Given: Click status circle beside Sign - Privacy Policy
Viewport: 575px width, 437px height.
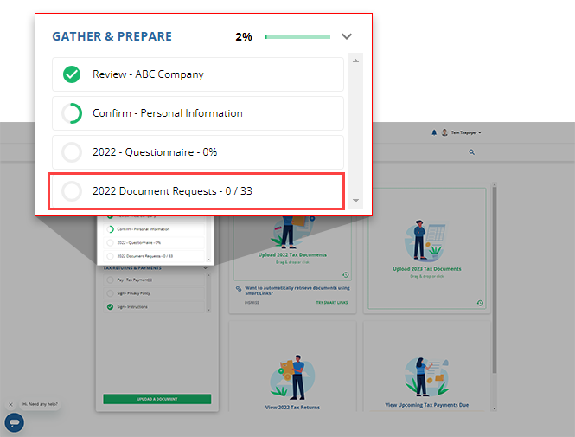Looking at the screenshot, I should point(110,293).
